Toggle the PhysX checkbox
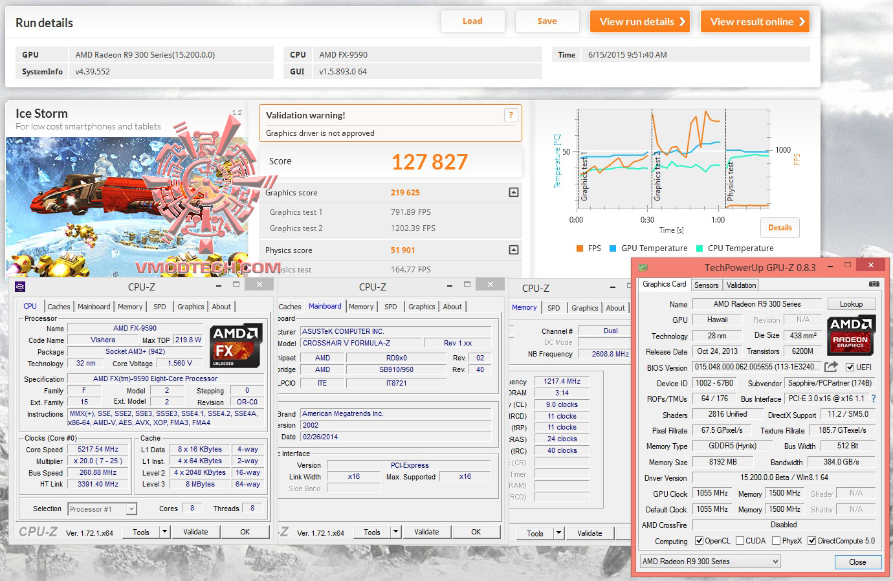Image resolution: width=893 pixels, height=581 pixels. (776, 541)
